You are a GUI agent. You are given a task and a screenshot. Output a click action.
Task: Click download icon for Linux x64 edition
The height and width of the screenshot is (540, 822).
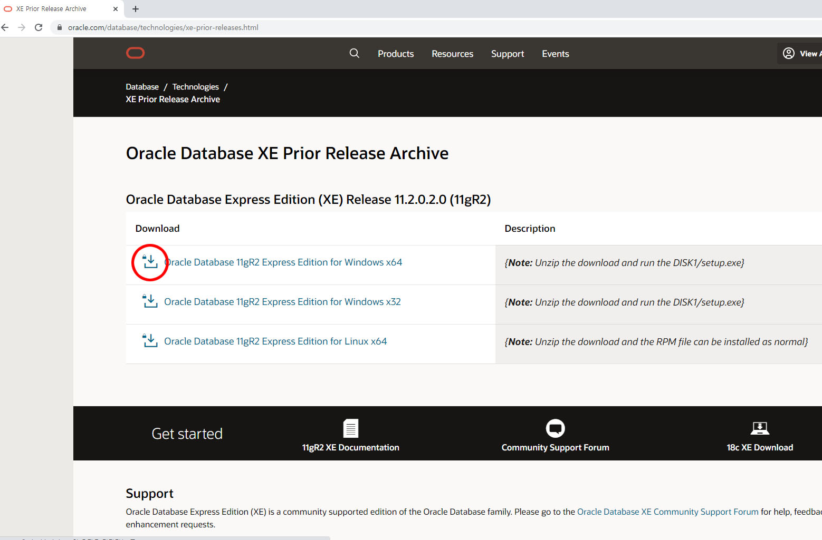150,341
